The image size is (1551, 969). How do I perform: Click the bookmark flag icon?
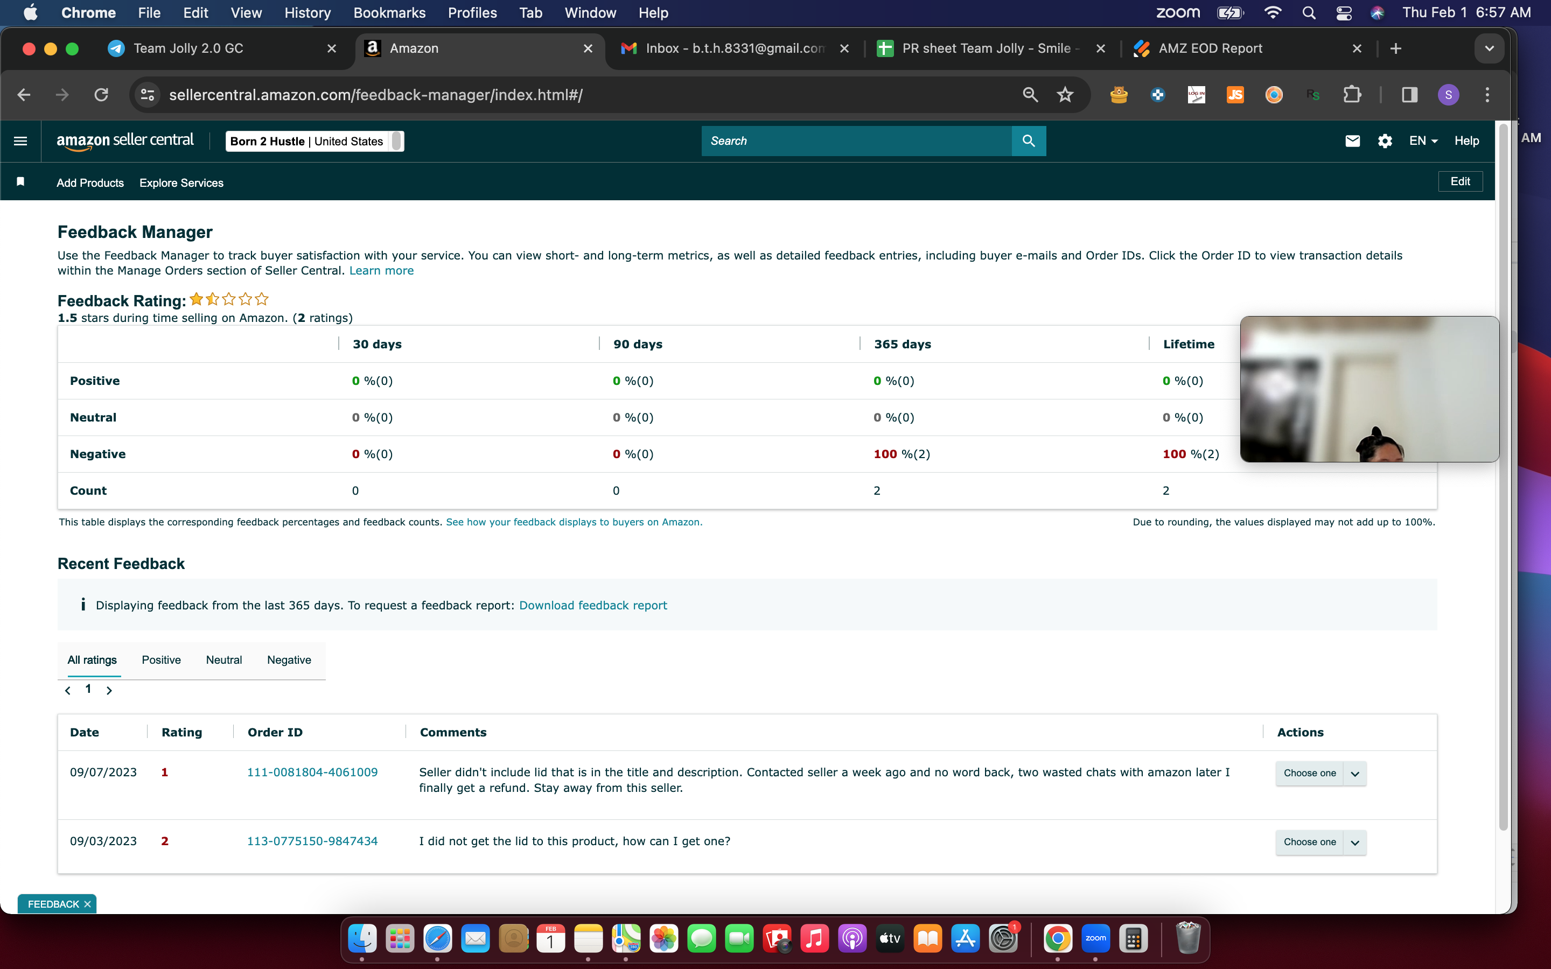pyautogui.click(x=20, y=182)
